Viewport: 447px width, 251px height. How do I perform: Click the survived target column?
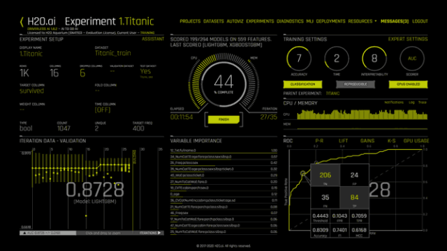pos(31,91)
